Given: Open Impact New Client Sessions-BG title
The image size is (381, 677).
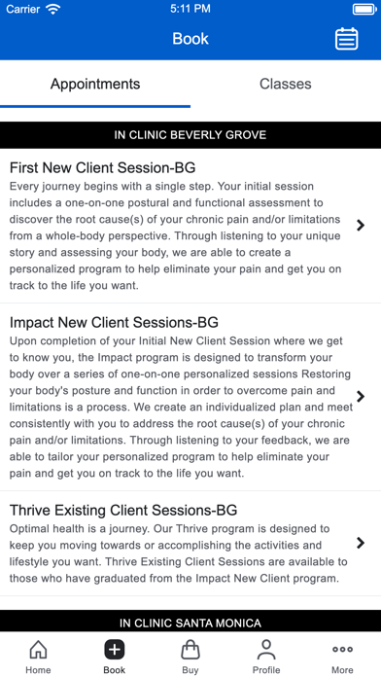Looking at the screenshot, I should pos(114,322).
